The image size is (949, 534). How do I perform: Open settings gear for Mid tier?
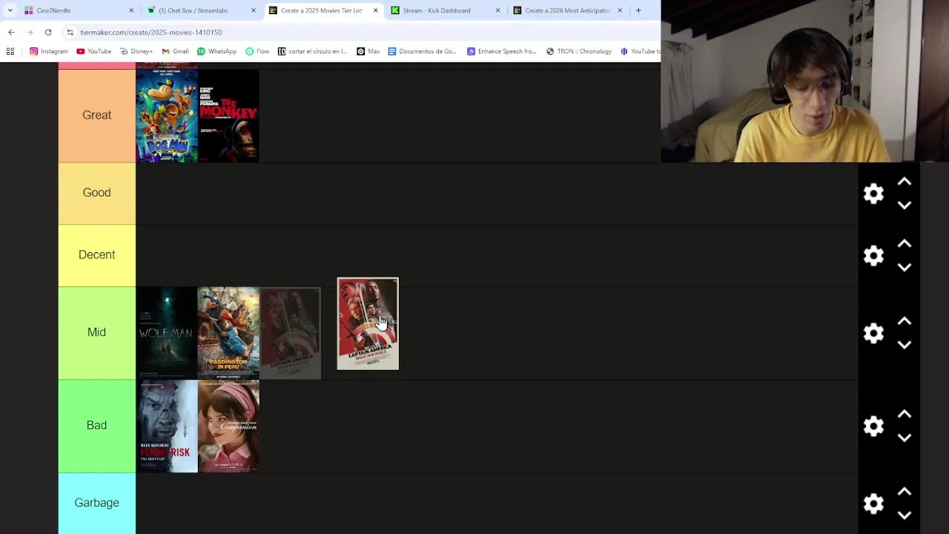pyautogui.click(x=873, y=333)
